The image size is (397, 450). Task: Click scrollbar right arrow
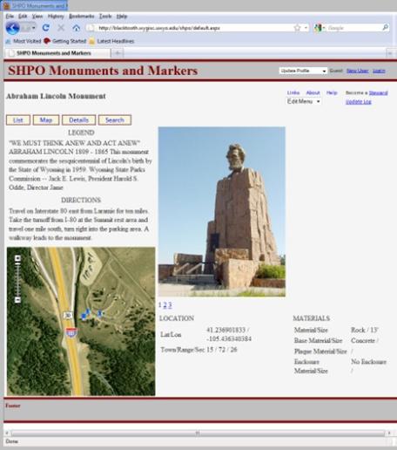(x=389, y=433)
